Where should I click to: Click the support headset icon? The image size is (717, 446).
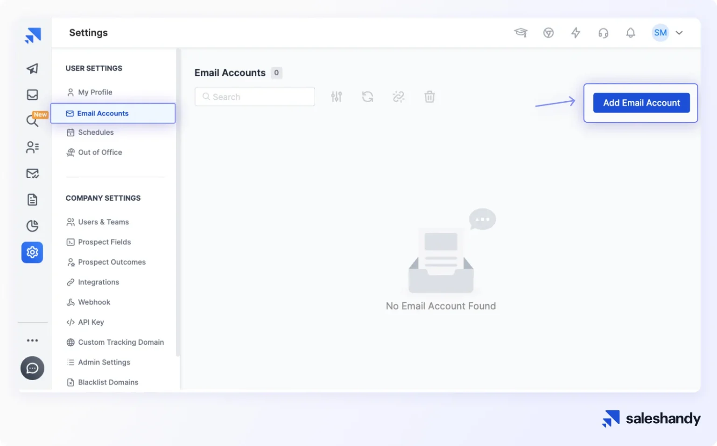tap(603, 33)
